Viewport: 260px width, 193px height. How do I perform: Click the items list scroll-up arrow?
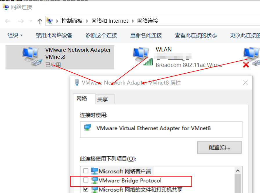(x=238, y=171)
